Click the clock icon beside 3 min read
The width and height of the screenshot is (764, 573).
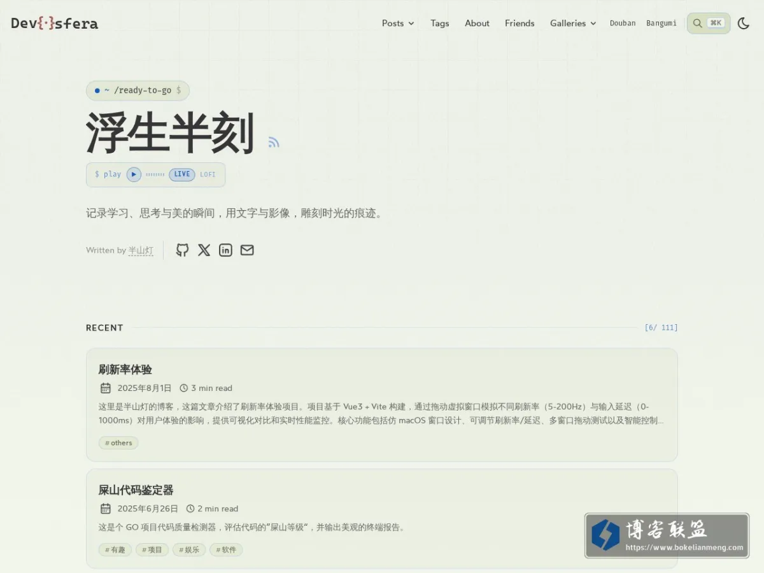point(184,388)
